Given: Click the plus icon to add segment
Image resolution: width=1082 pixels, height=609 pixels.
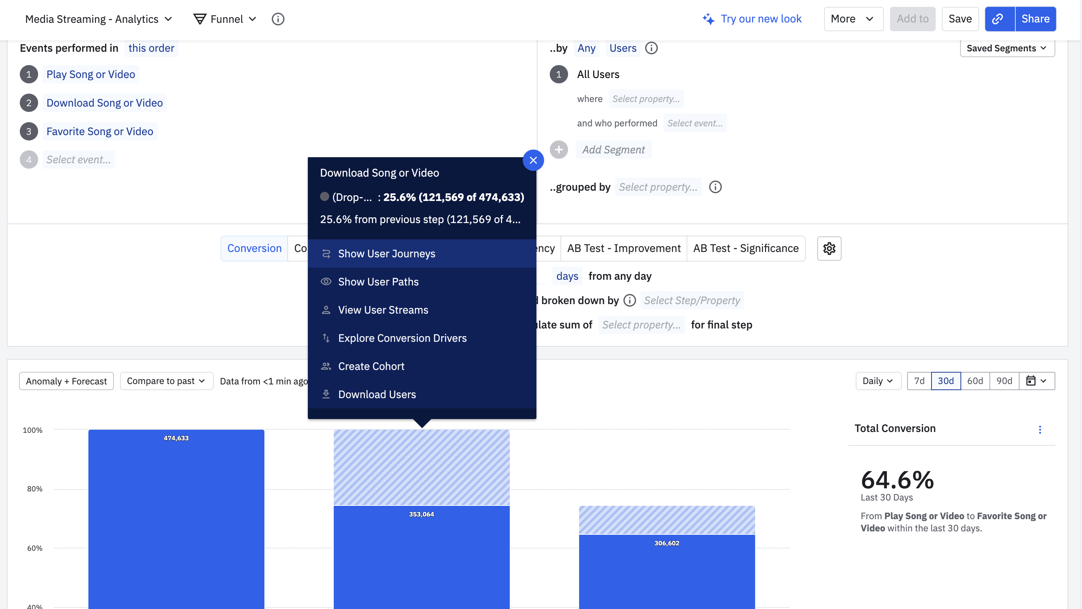Looking at the screenshot, I should point(559,150).
